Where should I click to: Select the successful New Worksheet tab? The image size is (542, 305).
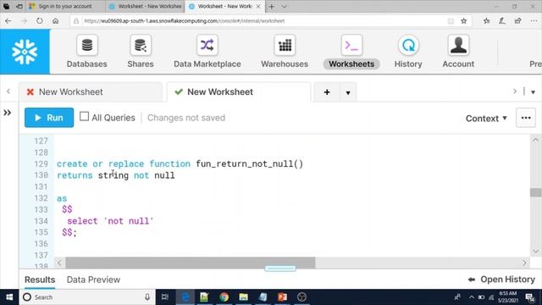click(x=239, y=92)
